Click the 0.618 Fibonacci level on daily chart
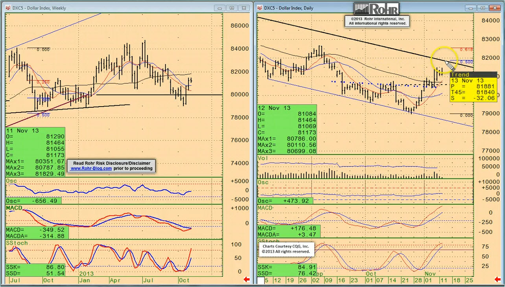Viewport: 505px width, 287px height. coord(466,50)
